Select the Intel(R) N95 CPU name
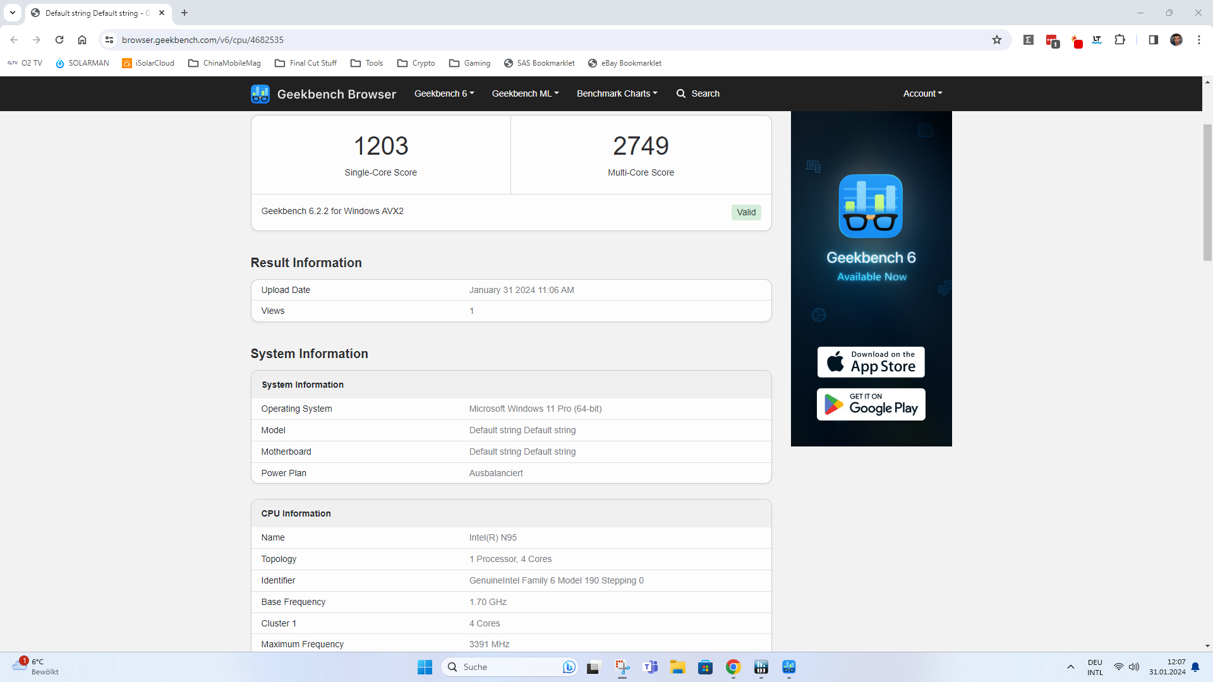This screenshot has width=1213, height=682. click(493, 537)
